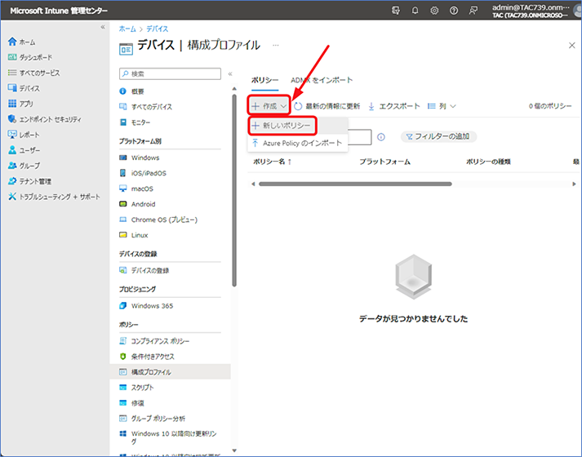Open the notifications bell

(415, 11)
